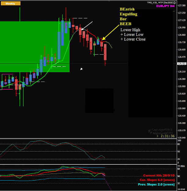
Task: Click the 126.860 price axis label
Action: [x=182, y=35]
